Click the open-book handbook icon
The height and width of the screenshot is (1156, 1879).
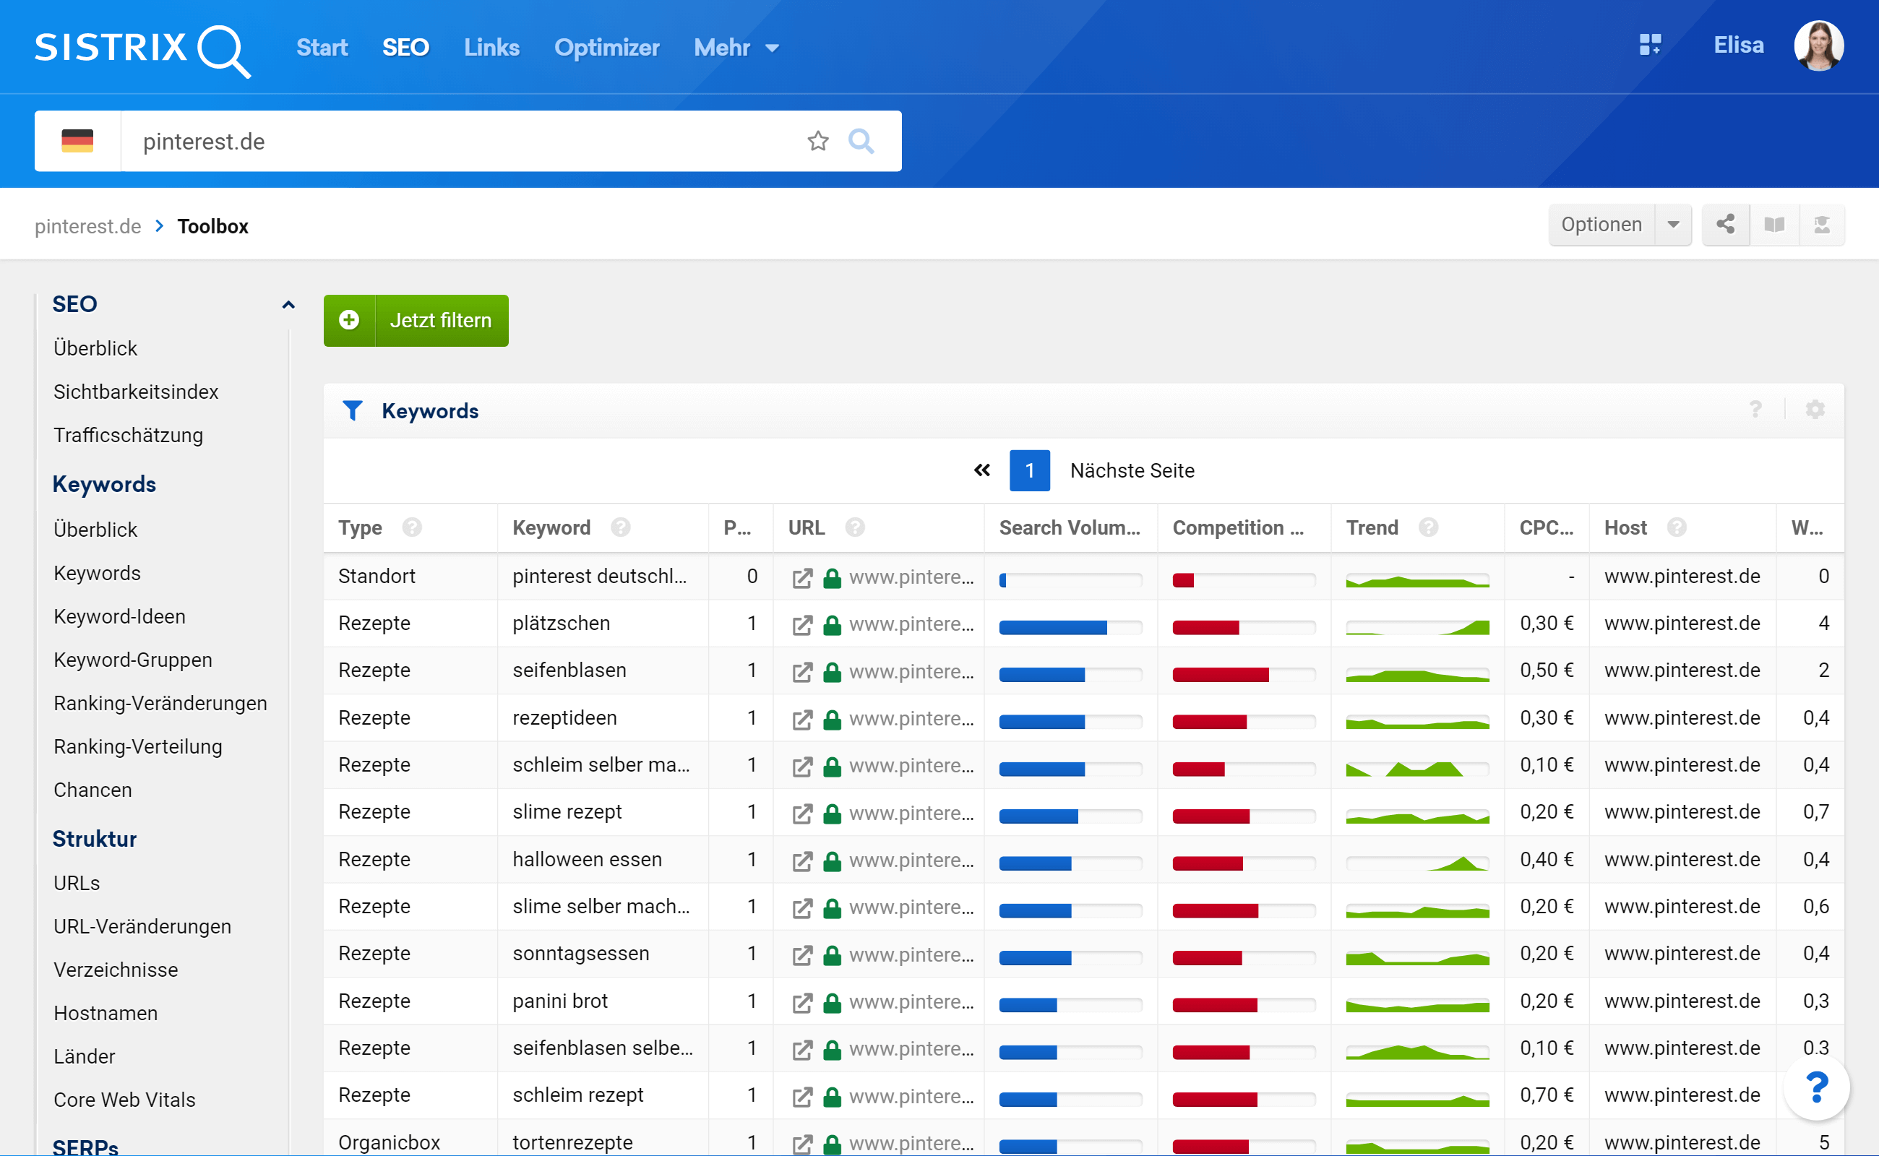(x=1773, y=224)
